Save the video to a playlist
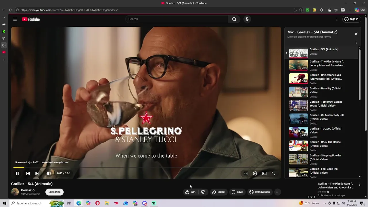368x207 pixels. point(237,192)
